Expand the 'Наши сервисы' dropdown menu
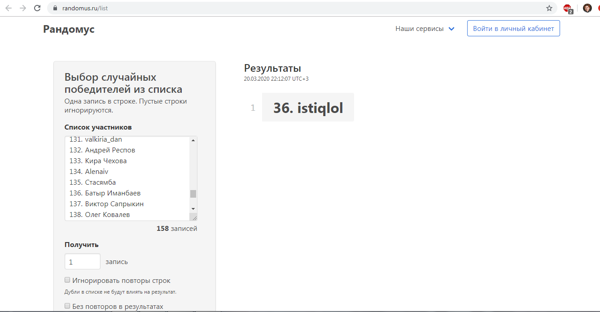 425,29
